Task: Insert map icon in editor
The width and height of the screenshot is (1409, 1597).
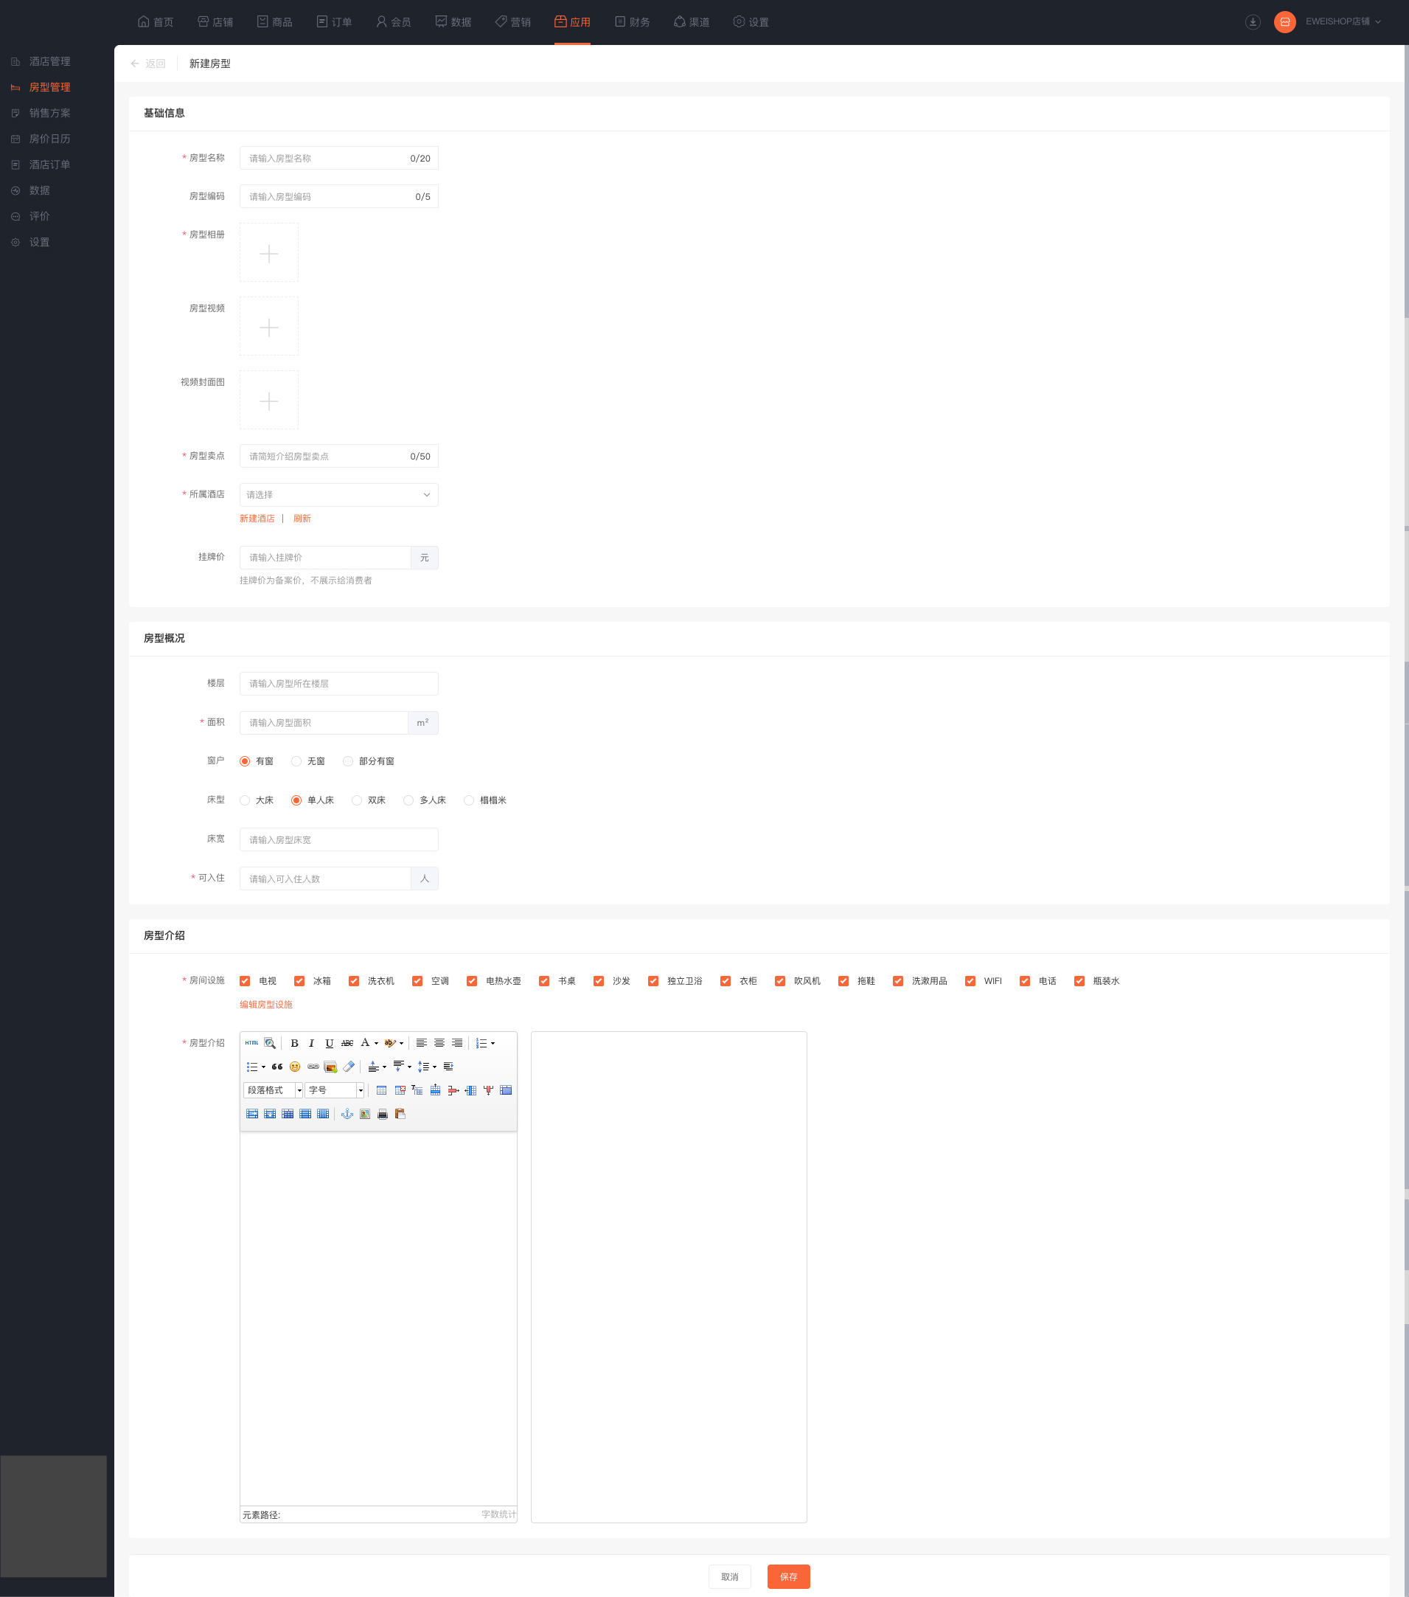Action: pyautogui.click(x=365, y=1114)
